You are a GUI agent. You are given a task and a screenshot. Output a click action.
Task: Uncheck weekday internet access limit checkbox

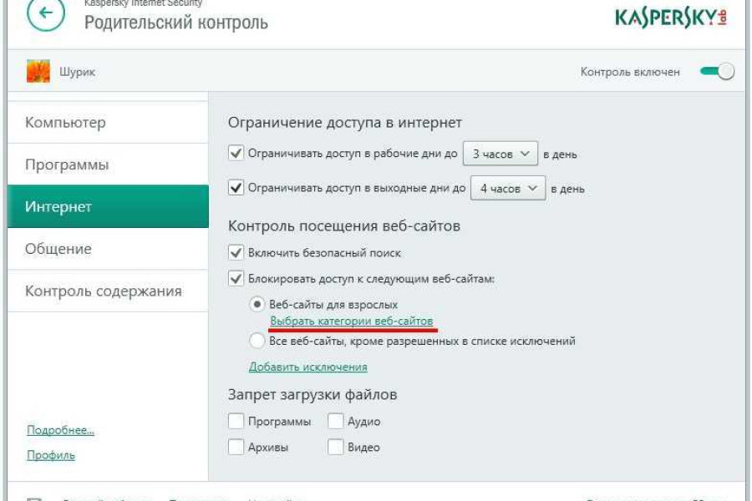[x=236, y=154]
